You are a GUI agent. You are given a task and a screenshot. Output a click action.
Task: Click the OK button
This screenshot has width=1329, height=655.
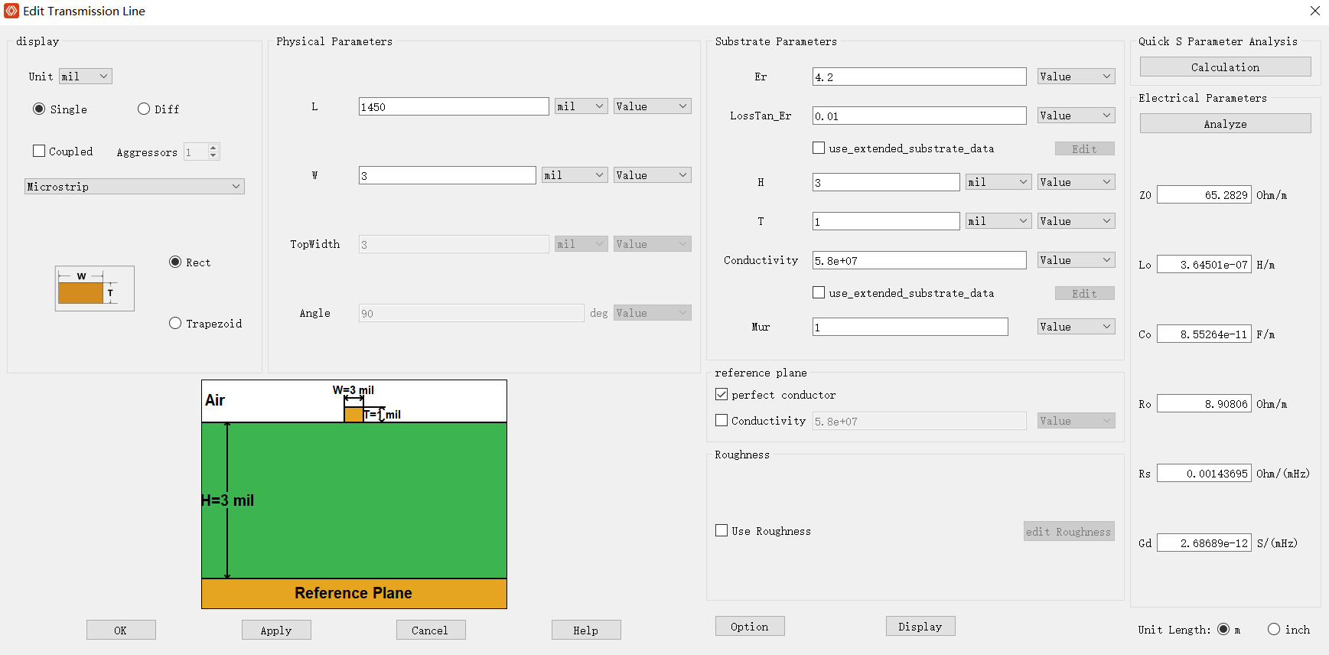tap(121, 630)
